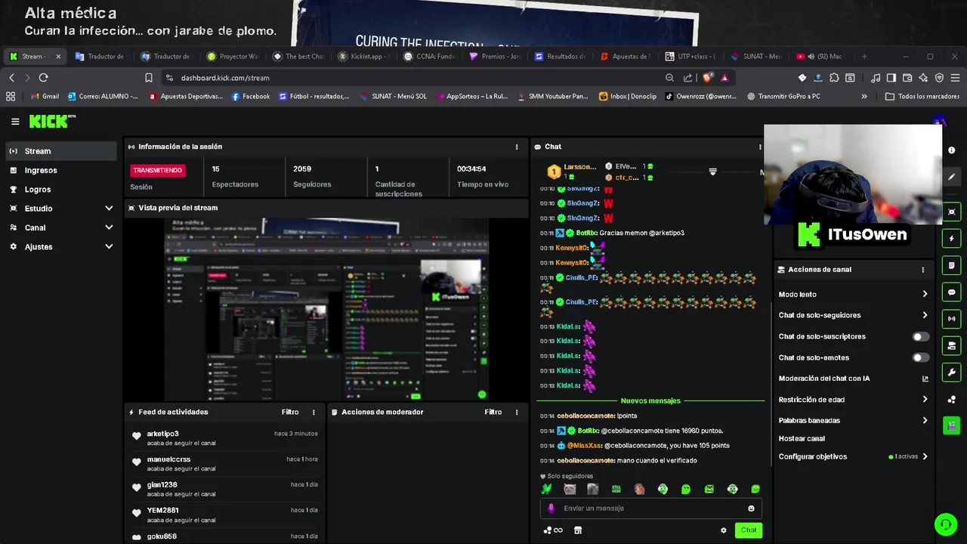Click chat bubble icon in right rail
This screenshot has height=544, width=967.
tap(952, 292)
